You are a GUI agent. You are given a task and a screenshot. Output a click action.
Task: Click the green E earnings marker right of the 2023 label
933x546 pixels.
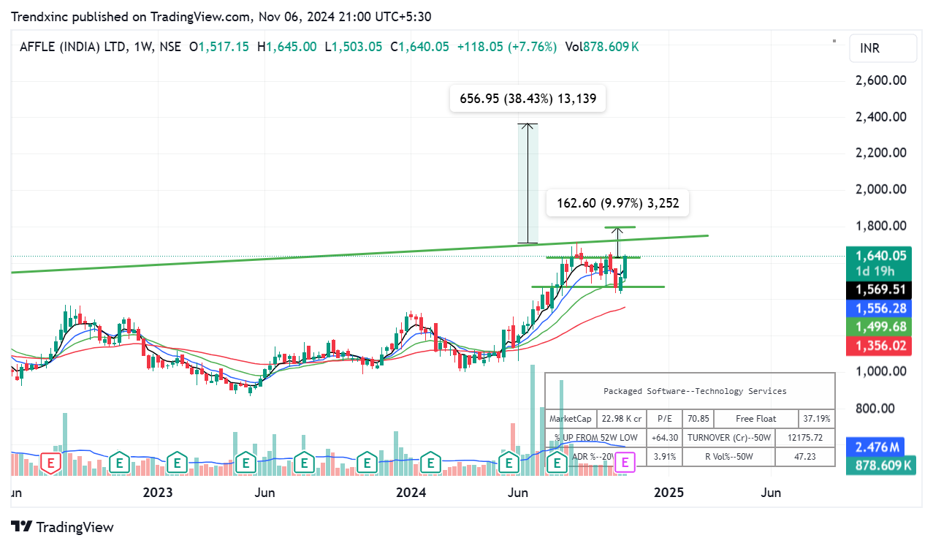point(176,463)
